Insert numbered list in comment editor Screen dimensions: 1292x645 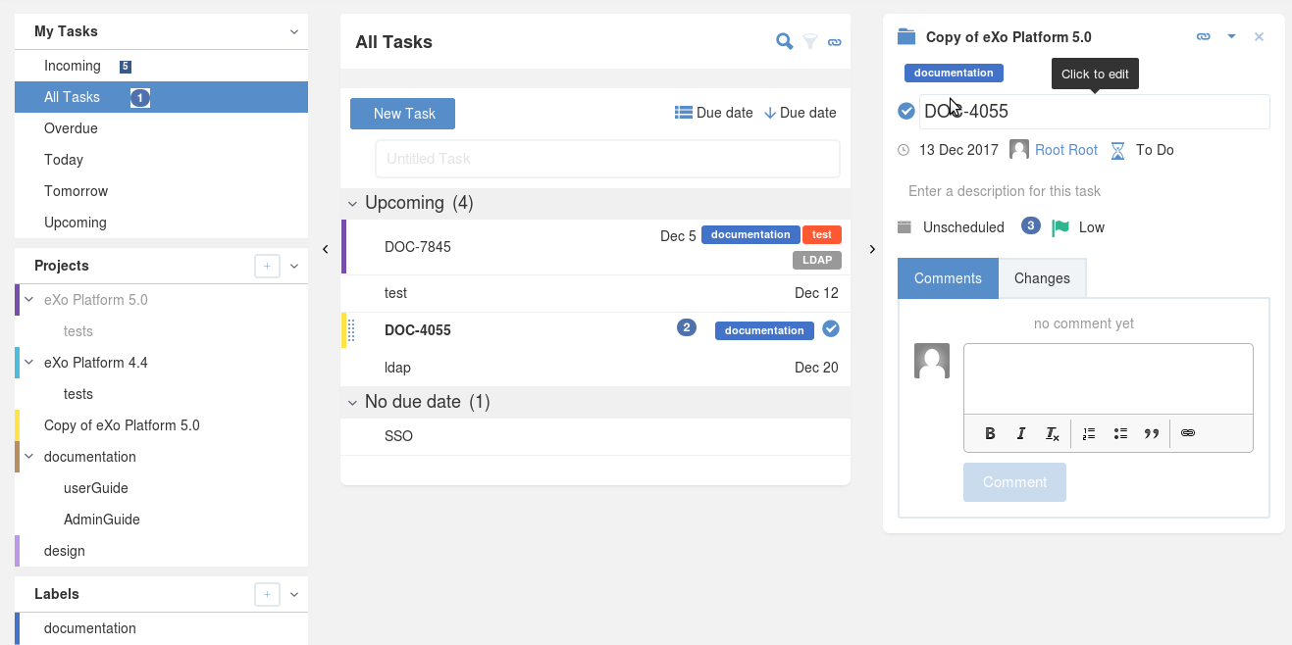(x=1088, y=433)
